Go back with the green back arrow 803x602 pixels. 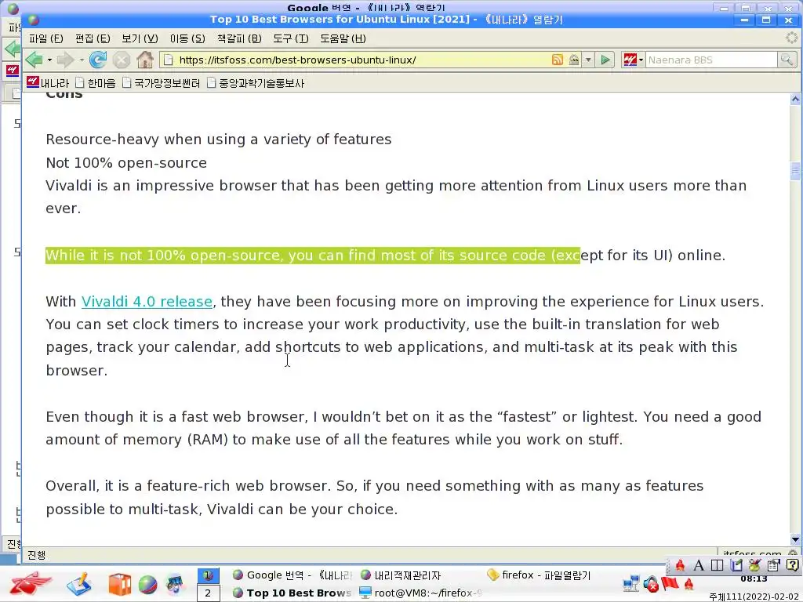[x=34, y=60]
